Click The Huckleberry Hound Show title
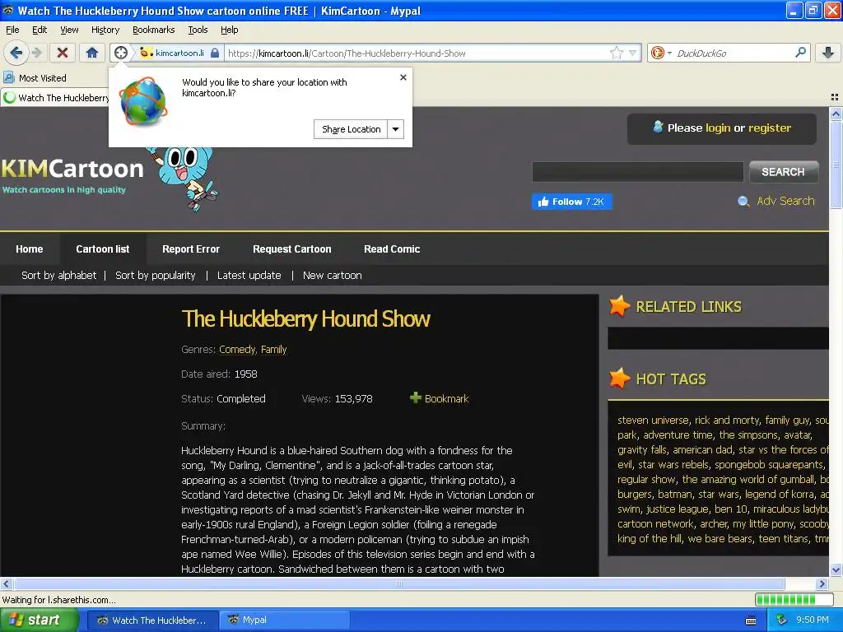The width and height of the screenshot is (843, 632). coord(306,319)
